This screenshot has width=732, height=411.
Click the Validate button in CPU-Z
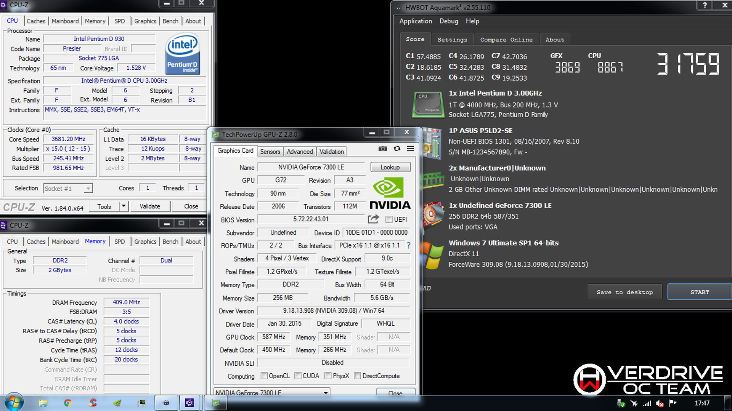(x=150, y=206)
